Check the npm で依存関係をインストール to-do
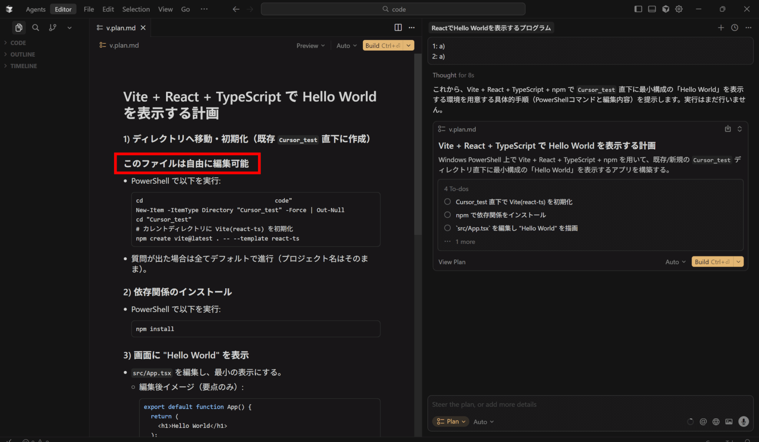 click(448, 215)
